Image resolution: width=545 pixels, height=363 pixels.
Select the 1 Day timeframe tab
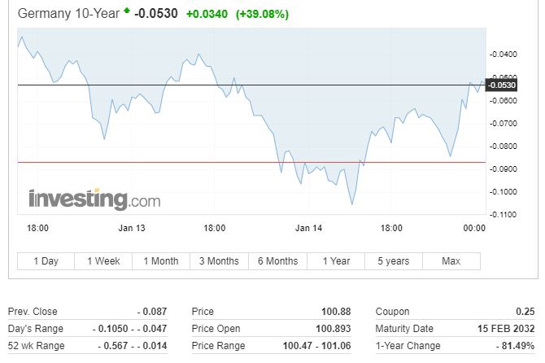point(46,261)
